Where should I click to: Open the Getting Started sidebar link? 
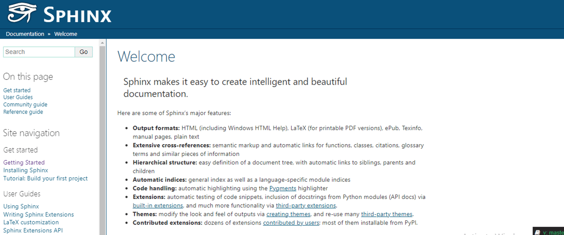tap(24, 162)
